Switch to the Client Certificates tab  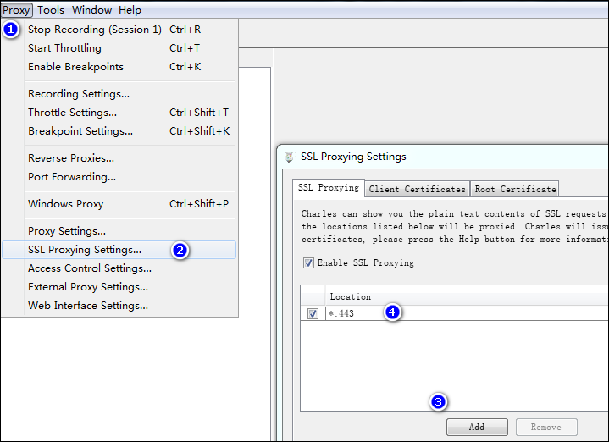pyautogui.click(x=417, y=189)
